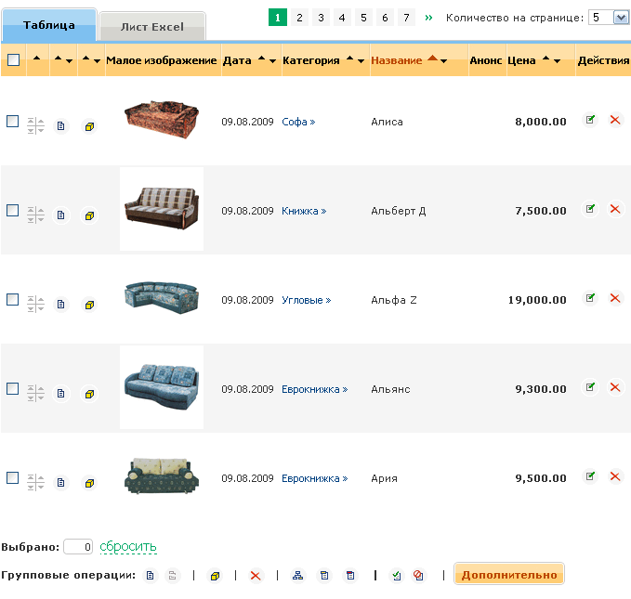Viewport: 631px width, 599px height.
Task: Click the green edit icon for Алиса
Action: [x=590, y=120]
